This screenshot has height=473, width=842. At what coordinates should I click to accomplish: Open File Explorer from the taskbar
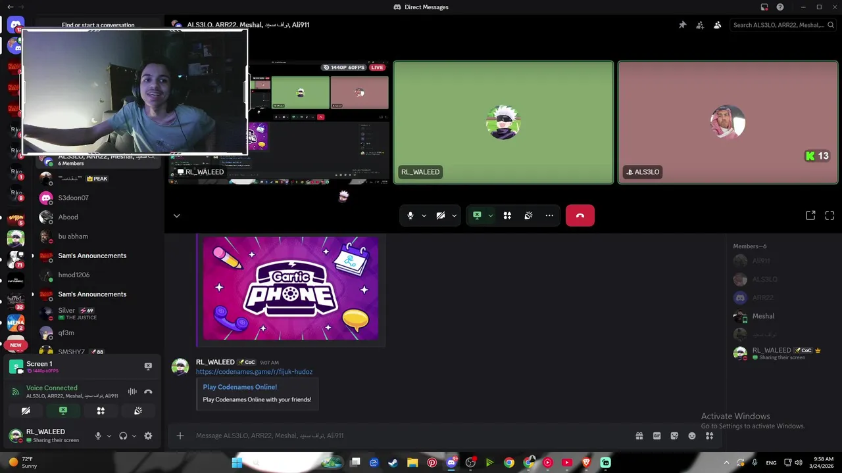point(412,462)
